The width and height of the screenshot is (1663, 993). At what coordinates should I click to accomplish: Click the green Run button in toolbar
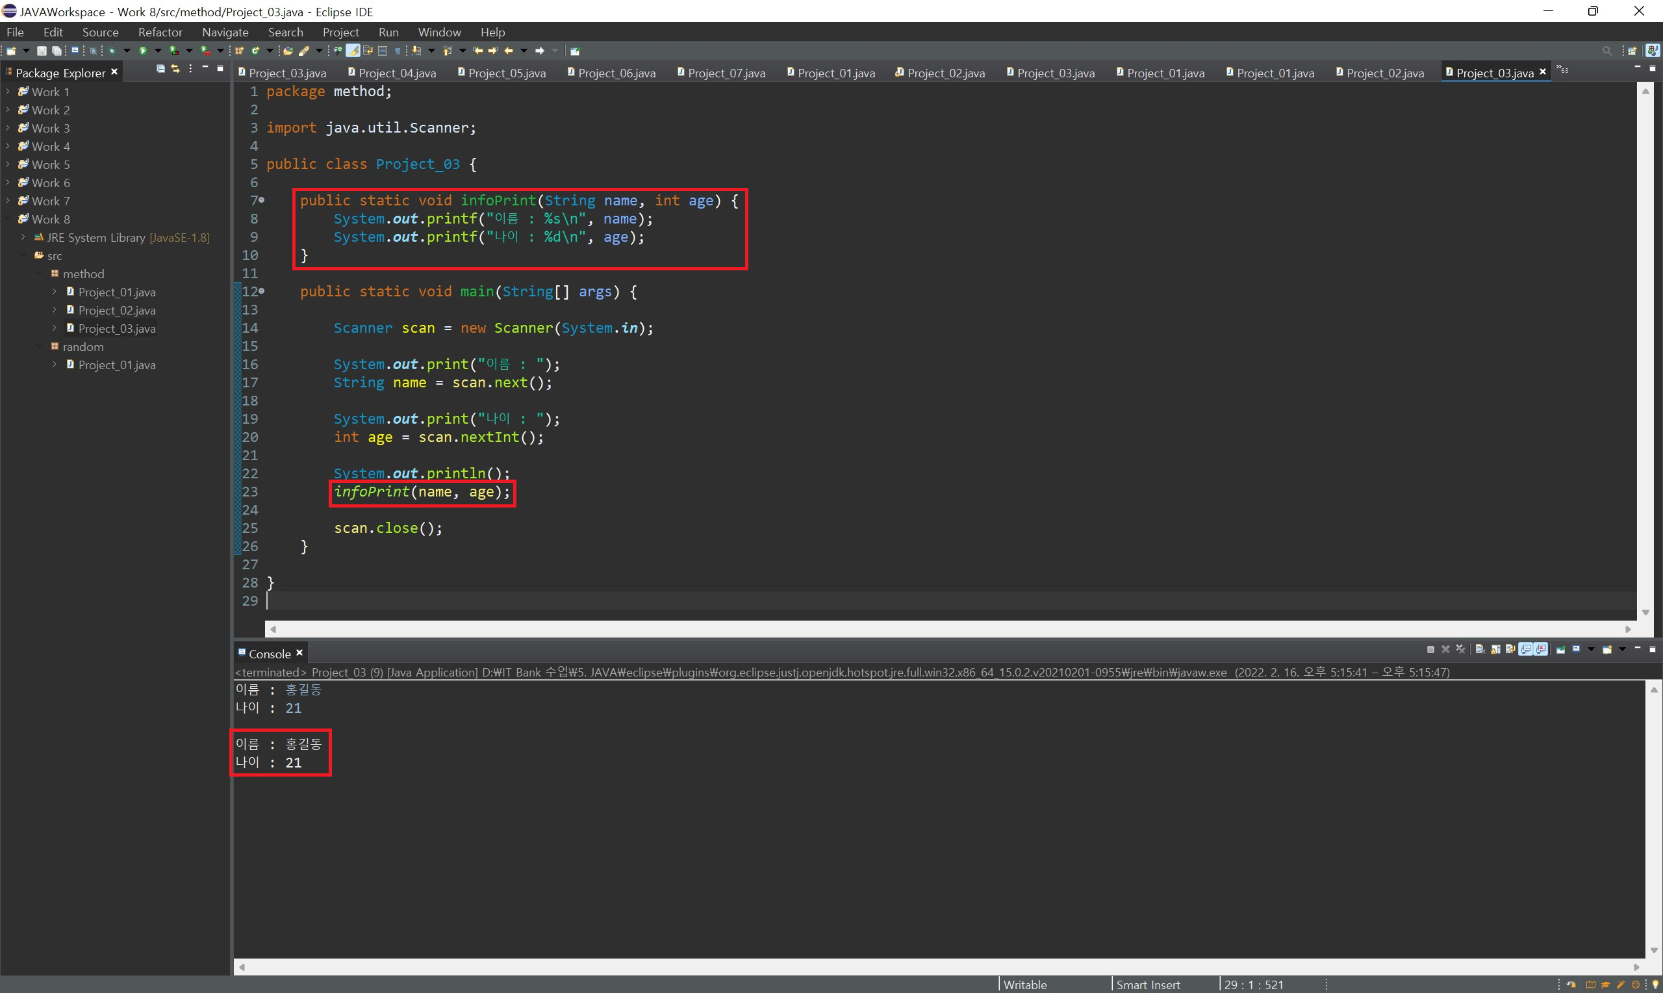tap(143, 51)
